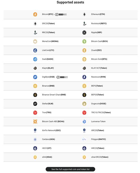Click the SegWit badge beside Bitcoin
Viewport: 140px width, 173px height.
[x=61, y=14]
